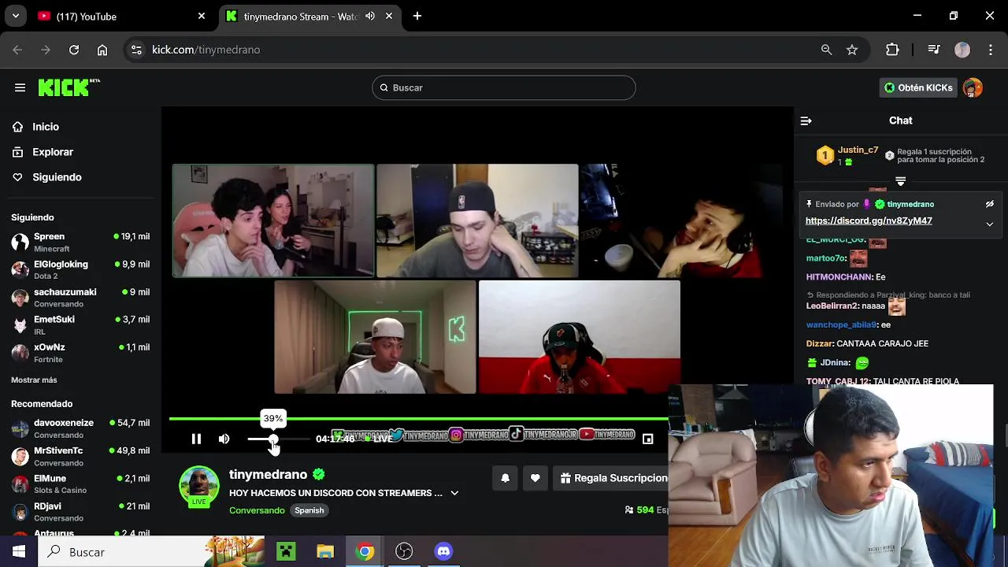Viewport: 1008px width, 567px height.
Task: Open the Kick hamburger sidebar menu
Action: [x=20, y=87]
